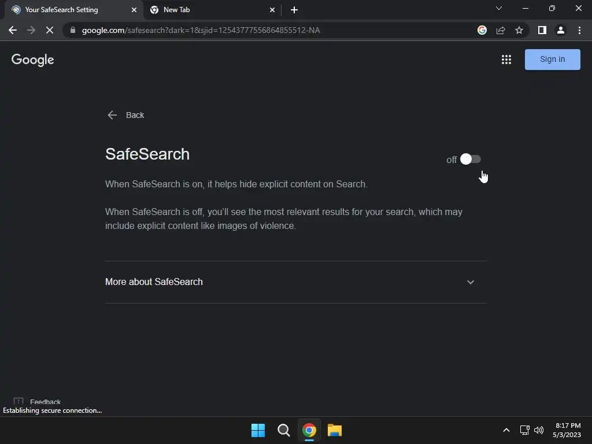The width and height of the screenshot is (592, 444).
Task: Click the Google logo
Action: [32, 60]
